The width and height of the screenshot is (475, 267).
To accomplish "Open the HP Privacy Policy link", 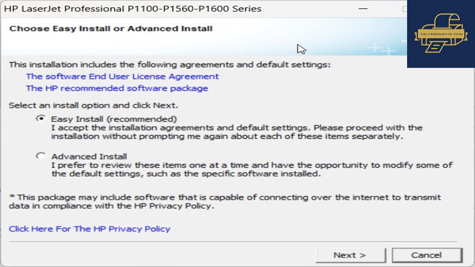I will tap(89, 229).
